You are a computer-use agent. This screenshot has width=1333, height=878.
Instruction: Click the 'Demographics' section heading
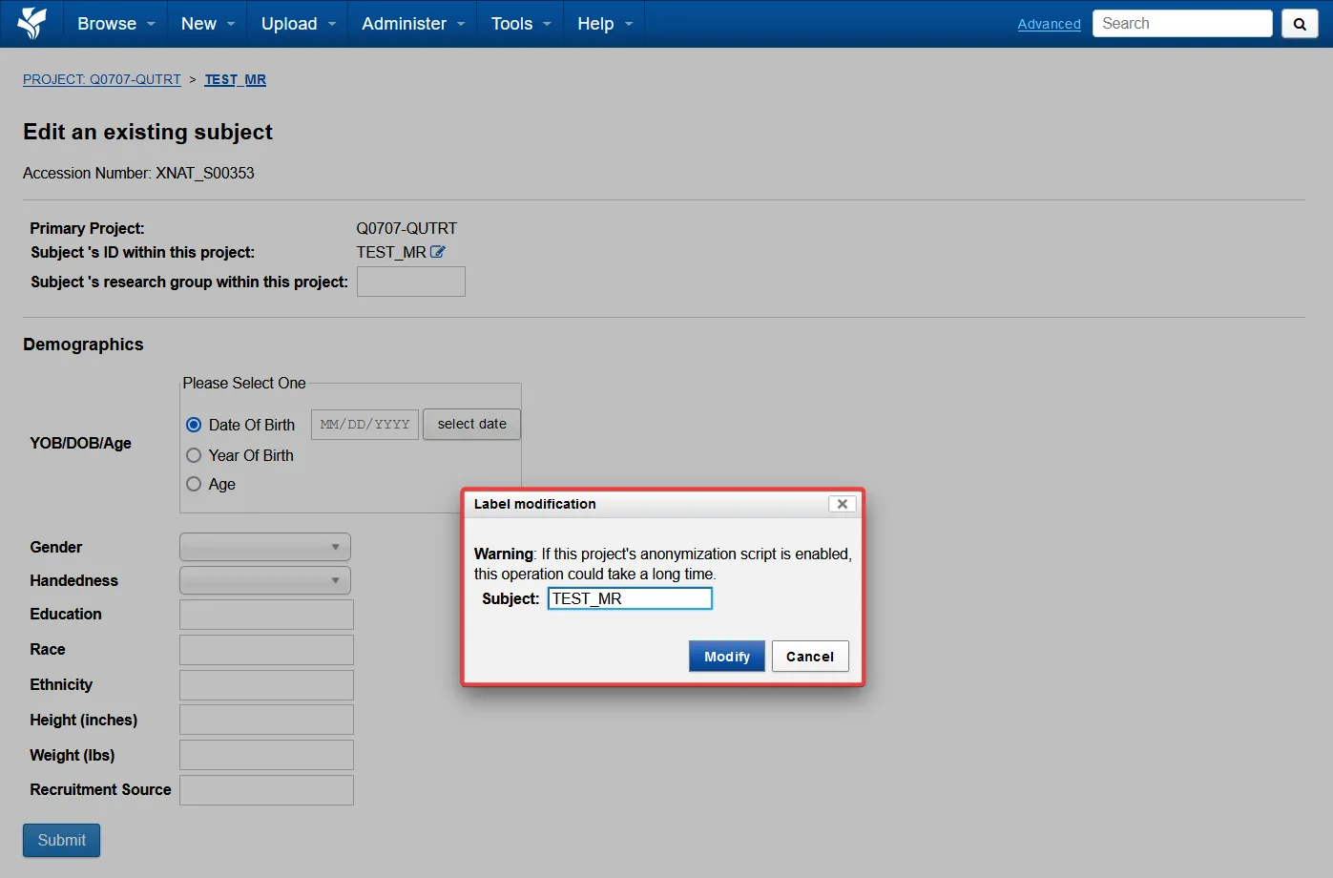(83, 345)
